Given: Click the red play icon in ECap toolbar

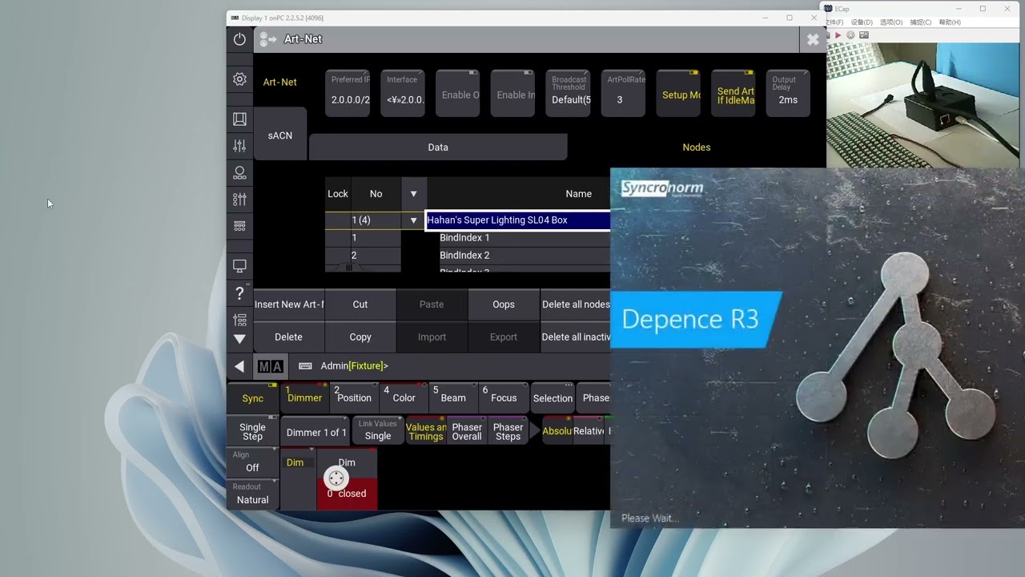Looking at the screenshot, I should point(838,35).
